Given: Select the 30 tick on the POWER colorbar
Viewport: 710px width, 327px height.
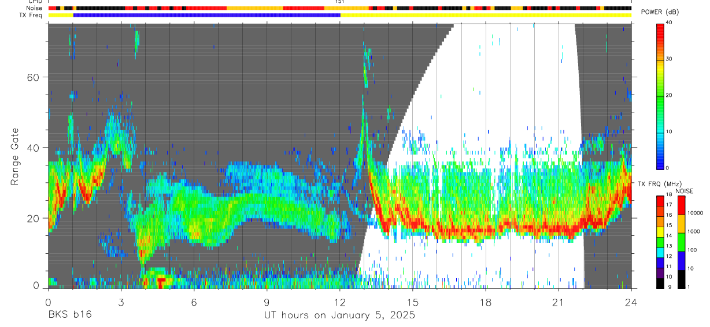Looking at the screenshot, I should pos(668,59).
